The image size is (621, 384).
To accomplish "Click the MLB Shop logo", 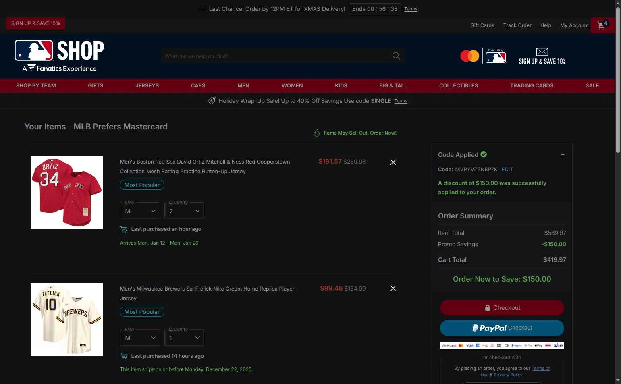I will pyautogui.click(x=59, y=56).
